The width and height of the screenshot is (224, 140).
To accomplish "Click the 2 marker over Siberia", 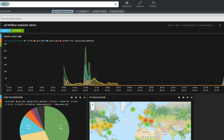I will click(182, 113).
